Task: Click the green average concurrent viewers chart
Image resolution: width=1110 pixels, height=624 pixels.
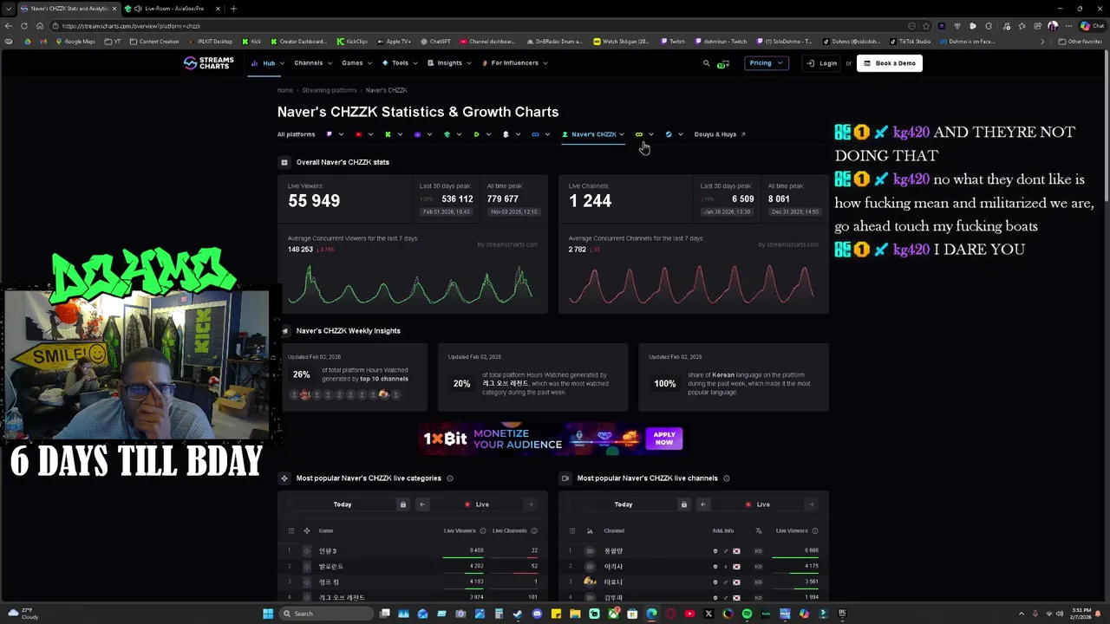Action: (x=411, y=286)
